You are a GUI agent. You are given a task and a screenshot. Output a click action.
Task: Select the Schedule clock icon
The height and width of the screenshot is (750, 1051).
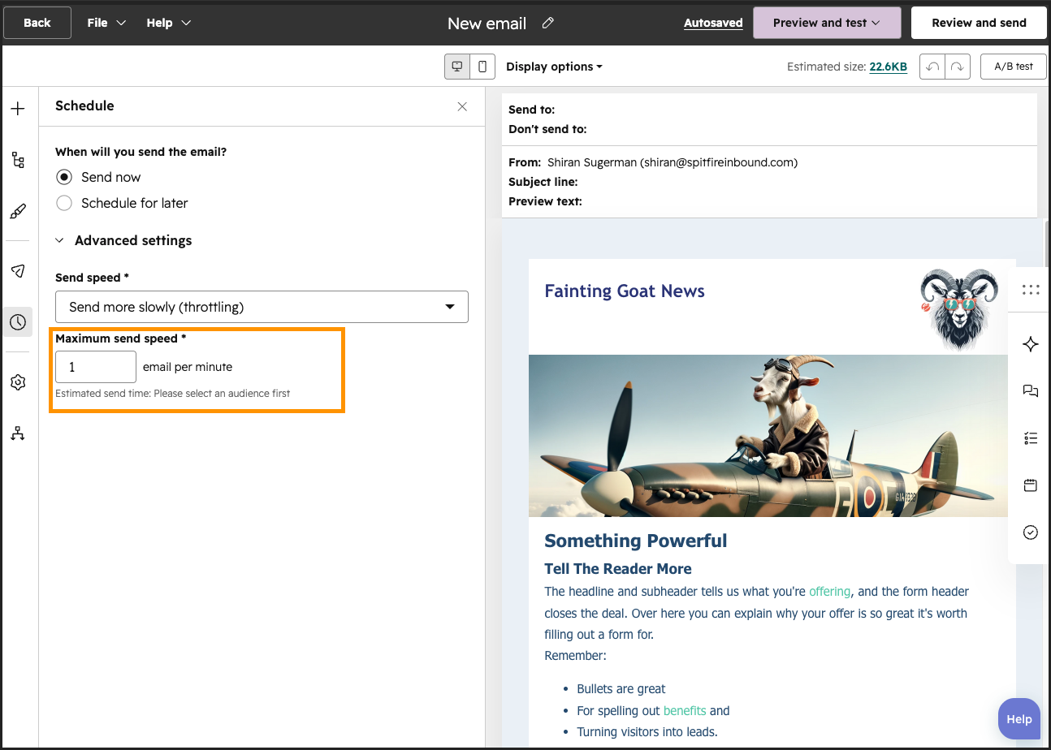[x=18, y=321]
